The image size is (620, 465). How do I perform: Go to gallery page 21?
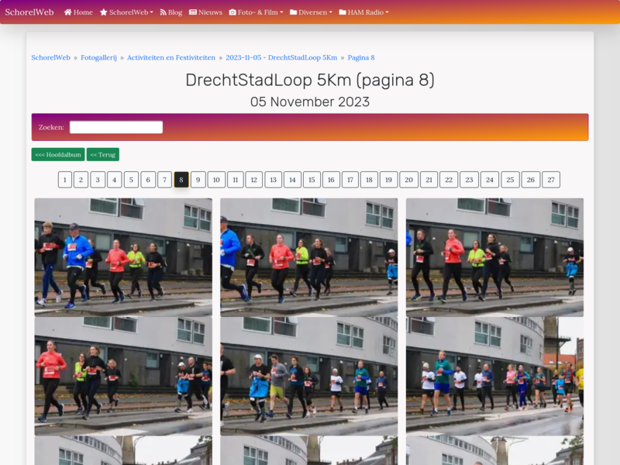coord(429,180)
